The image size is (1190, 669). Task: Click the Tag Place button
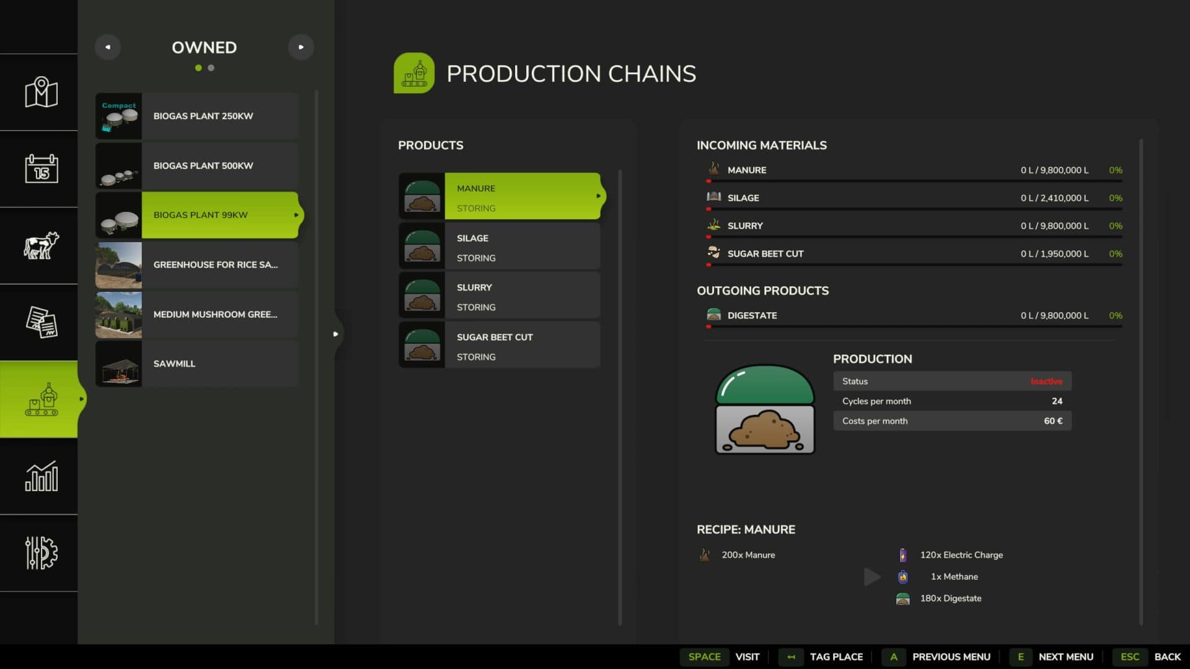(x=821, y=657)
